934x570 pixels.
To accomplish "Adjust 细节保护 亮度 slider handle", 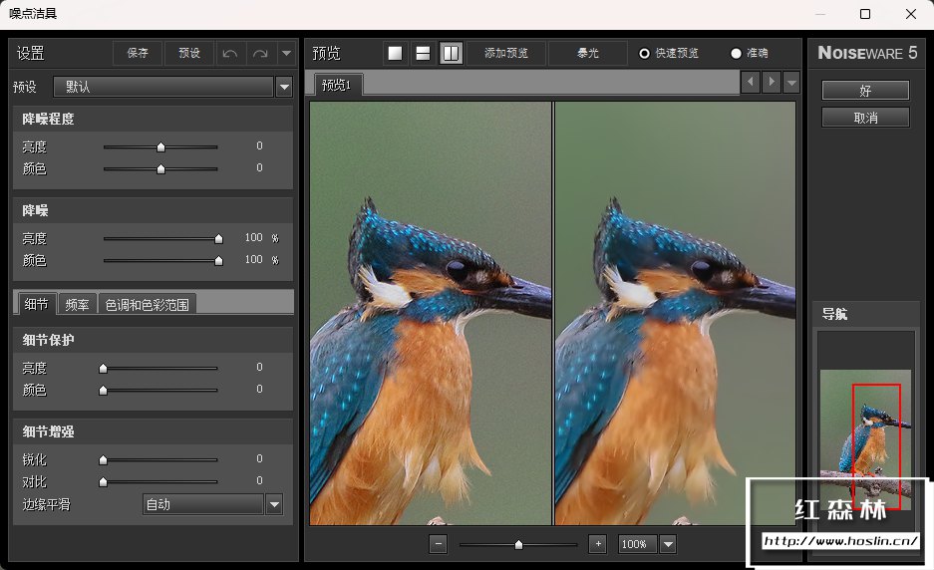I will [x=103, y=368].
